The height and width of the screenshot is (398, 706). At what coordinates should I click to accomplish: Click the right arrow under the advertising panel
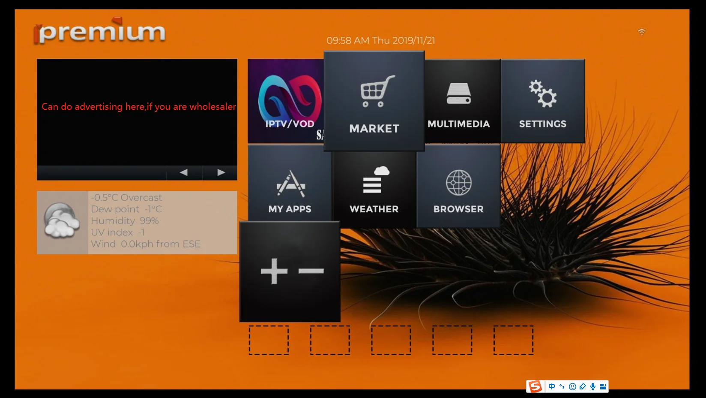pyautogui.click(x=221, y=172)
